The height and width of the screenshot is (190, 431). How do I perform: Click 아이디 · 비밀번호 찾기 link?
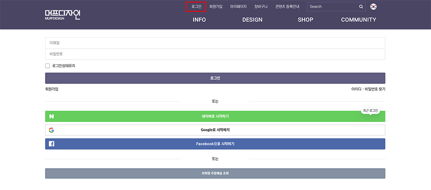368,89
